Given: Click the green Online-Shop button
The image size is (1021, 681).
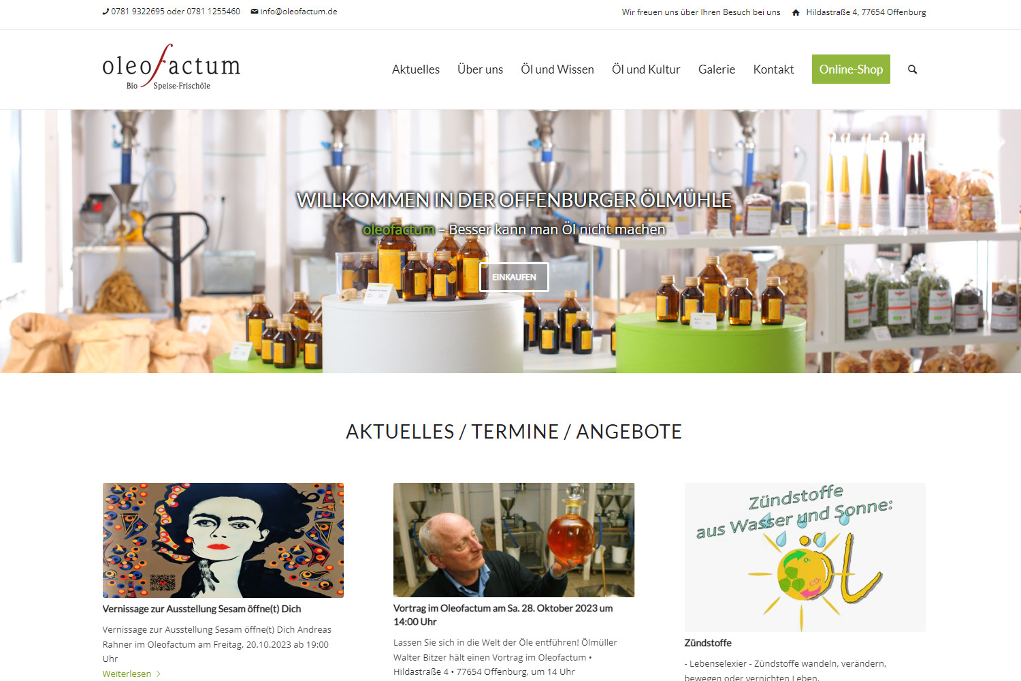Looking at the screenshot, I should click(851, 69).
